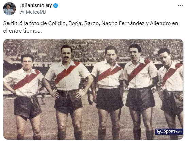Click the mustached player's face in the photo
The width and height of the screenshot is (187, 143).
[x=66, y=54]
